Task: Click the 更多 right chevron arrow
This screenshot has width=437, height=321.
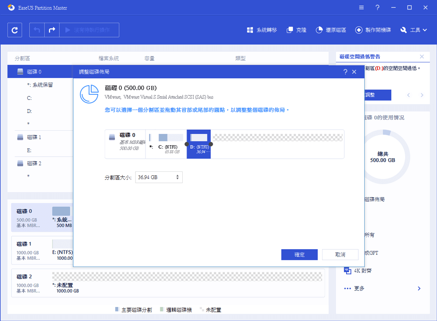Action: (419, 288)
